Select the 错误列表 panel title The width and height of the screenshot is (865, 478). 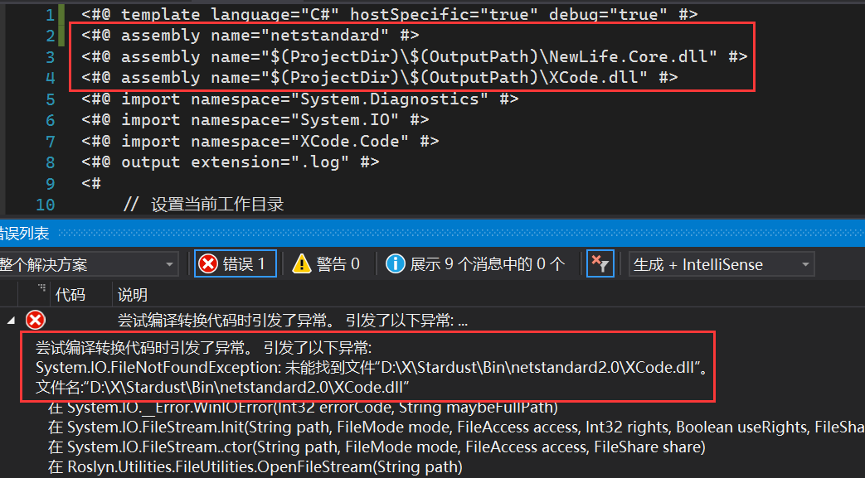pyautogui.click(x=23, y=234)
